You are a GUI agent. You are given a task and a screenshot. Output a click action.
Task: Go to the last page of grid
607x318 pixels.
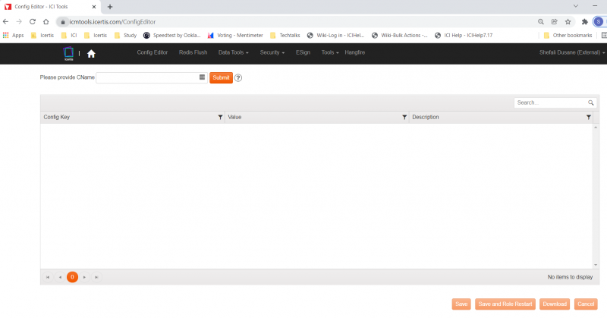click(96, 278)
